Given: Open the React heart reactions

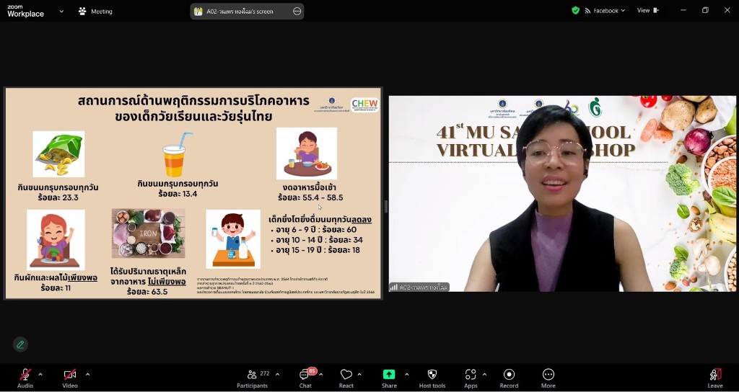Looking at the screenshot, I should [x=346, y=378].
